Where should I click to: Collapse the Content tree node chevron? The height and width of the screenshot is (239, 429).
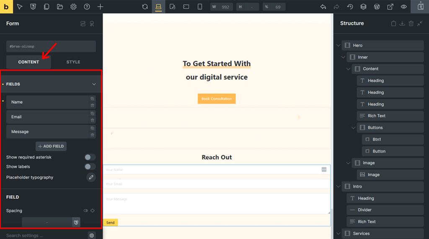348,69
